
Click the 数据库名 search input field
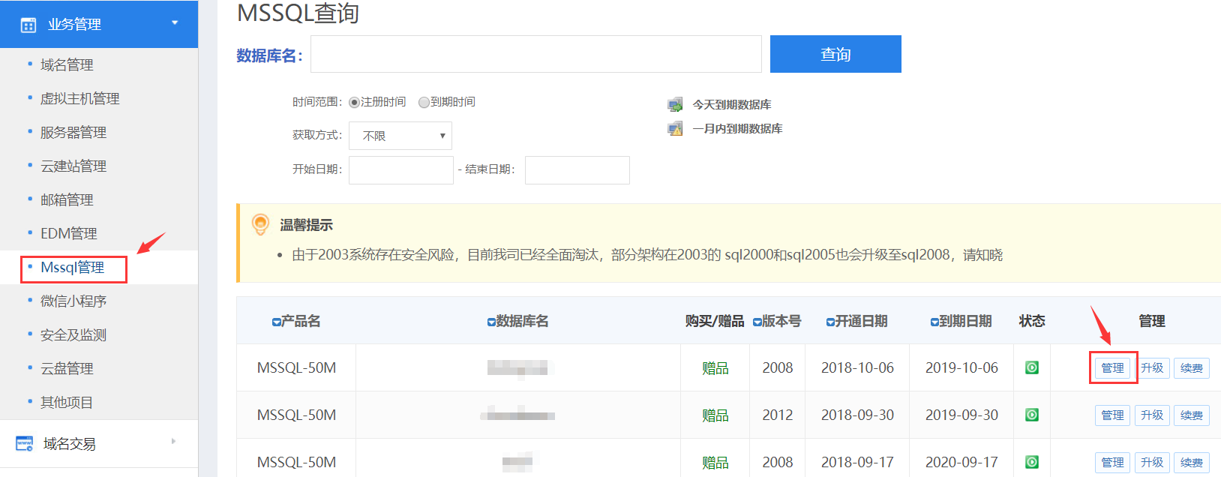click(535, 54)
